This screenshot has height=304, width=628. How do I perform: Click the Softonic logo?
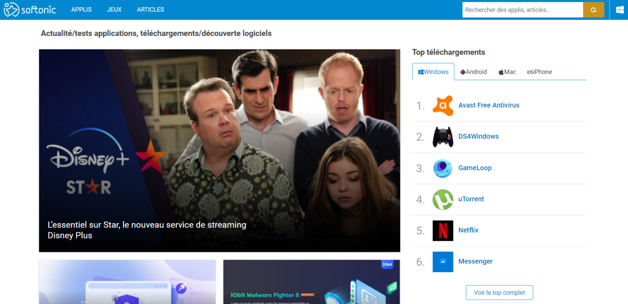[30, 9]
